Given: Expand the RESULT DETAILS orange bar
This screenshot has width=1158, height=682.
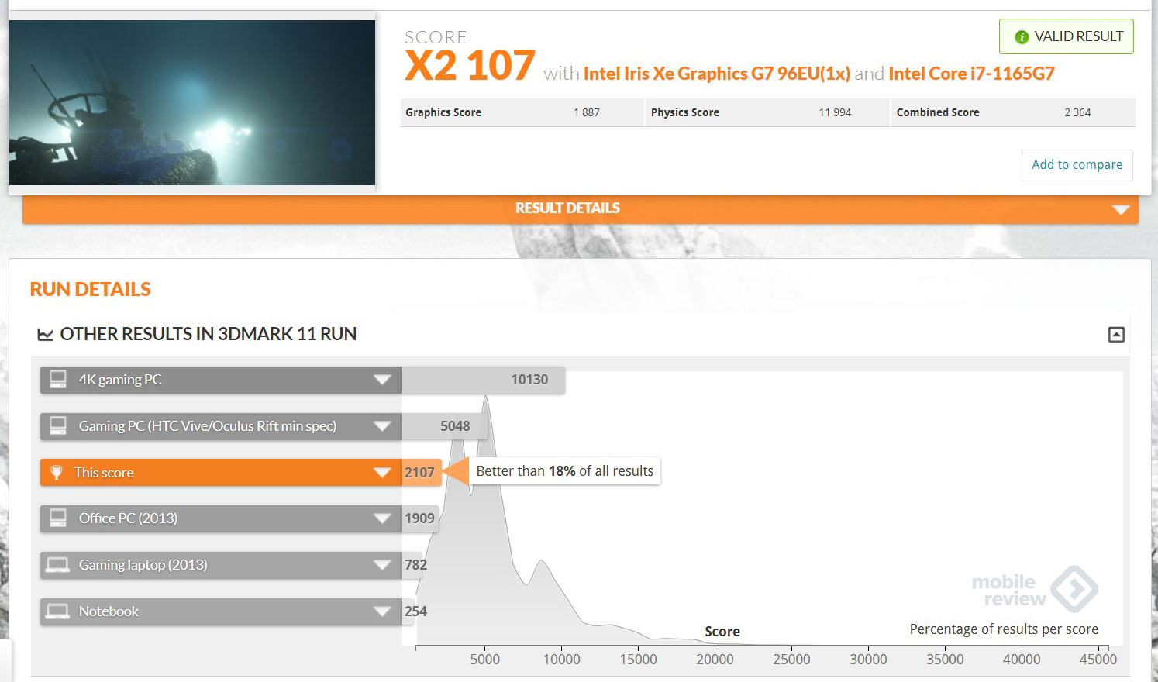Looking at the screenshot, I should (x=581, y=208).
